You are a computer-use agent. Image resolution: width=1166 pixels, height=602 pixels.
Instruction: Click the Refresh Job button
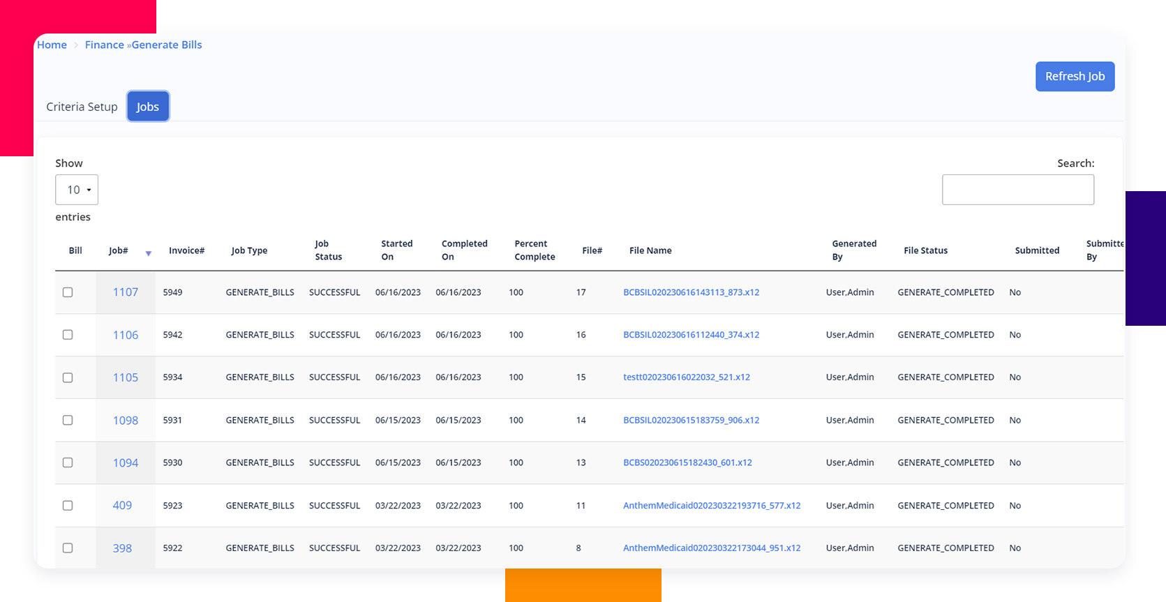click(x=1075, y=76)
